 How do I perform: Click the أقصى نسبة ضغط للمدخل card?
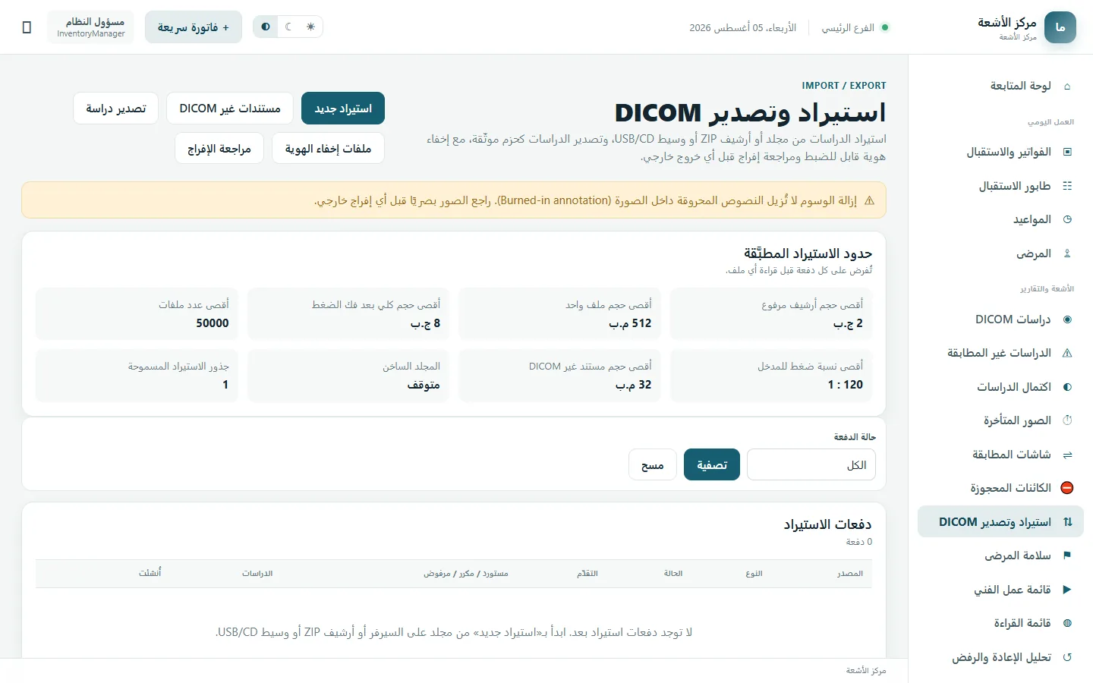771,375
